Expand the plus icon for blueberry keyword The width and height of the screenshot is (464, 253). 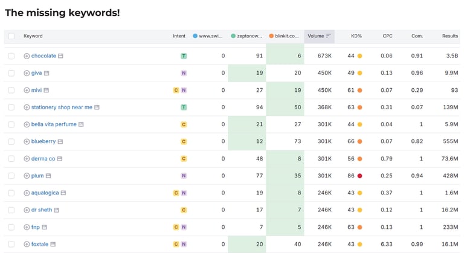coord(27,142)
